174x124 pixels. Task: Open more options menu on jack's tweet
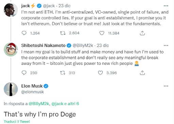point(166,6)
